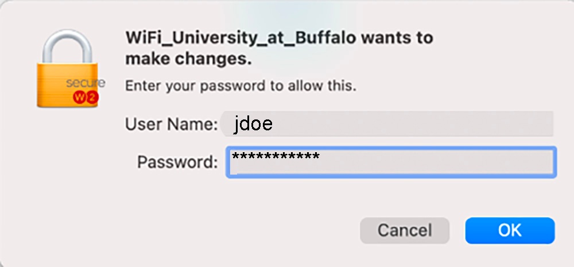Place the cursor on the masked password asterisks
574x267 pixels.
[x=274, y=156]
